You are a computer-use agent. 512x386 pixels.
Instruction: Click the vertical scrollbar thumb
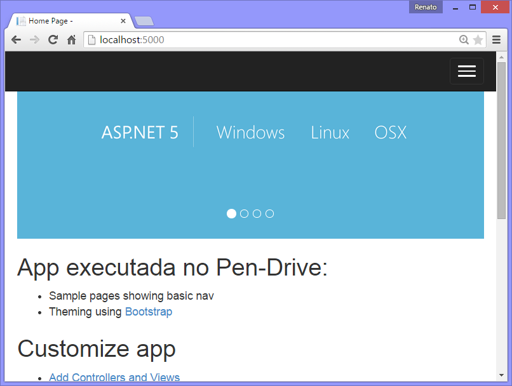click(501, 140)
